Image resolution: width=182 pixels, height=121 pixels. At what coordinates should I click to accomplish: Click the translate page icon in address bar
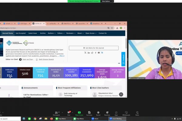click(x=108, y=28)
